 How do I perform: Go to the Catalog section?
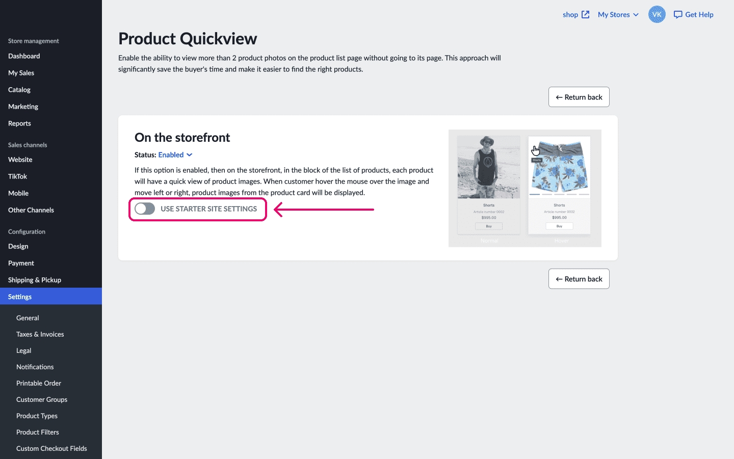(19, 90)
